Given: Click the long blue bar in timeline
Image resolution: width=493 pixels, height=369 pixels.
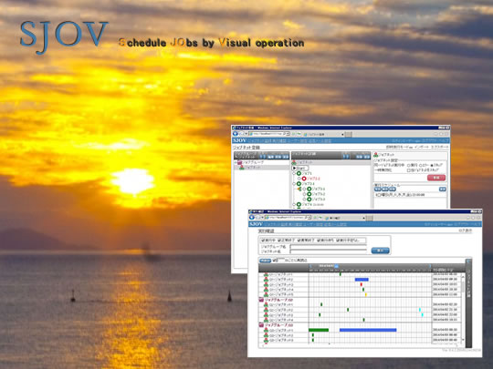Looking at the screenshot, I should pos(368,330).
